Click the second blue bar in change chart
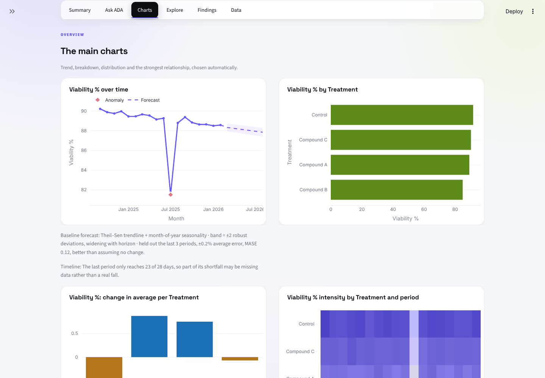 pos(195,339)
